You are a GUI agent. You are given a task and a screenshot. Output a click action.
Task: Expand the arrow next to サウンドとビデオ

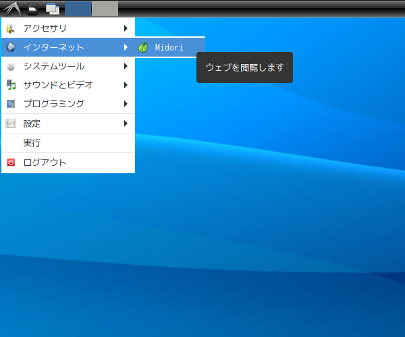[x=126, y=85]
